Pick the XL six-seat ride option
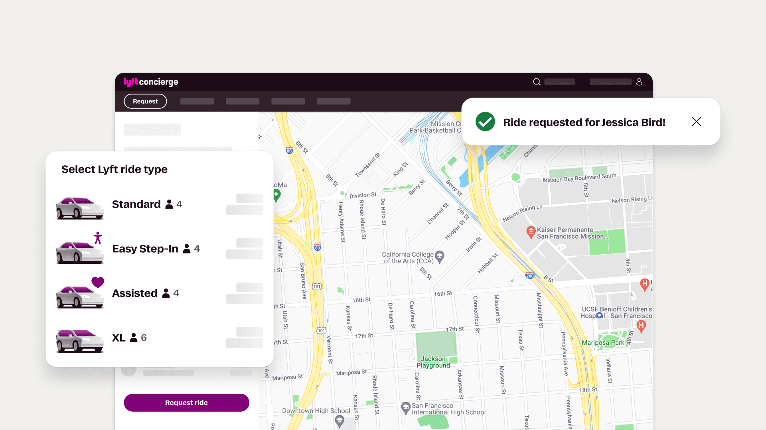The width and height of the screenshot is (766, 430). (119, 338)
